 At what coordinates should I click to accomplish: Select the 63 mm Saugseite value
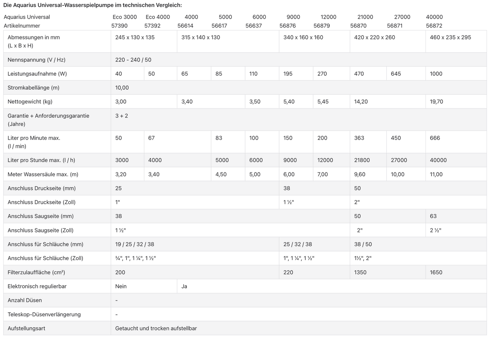point(433,216)
